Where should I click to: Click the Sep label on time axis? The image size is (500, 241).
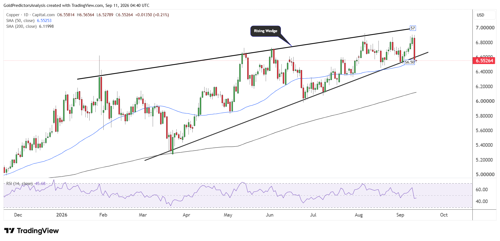pyautogui.click(x=400, y=215)
